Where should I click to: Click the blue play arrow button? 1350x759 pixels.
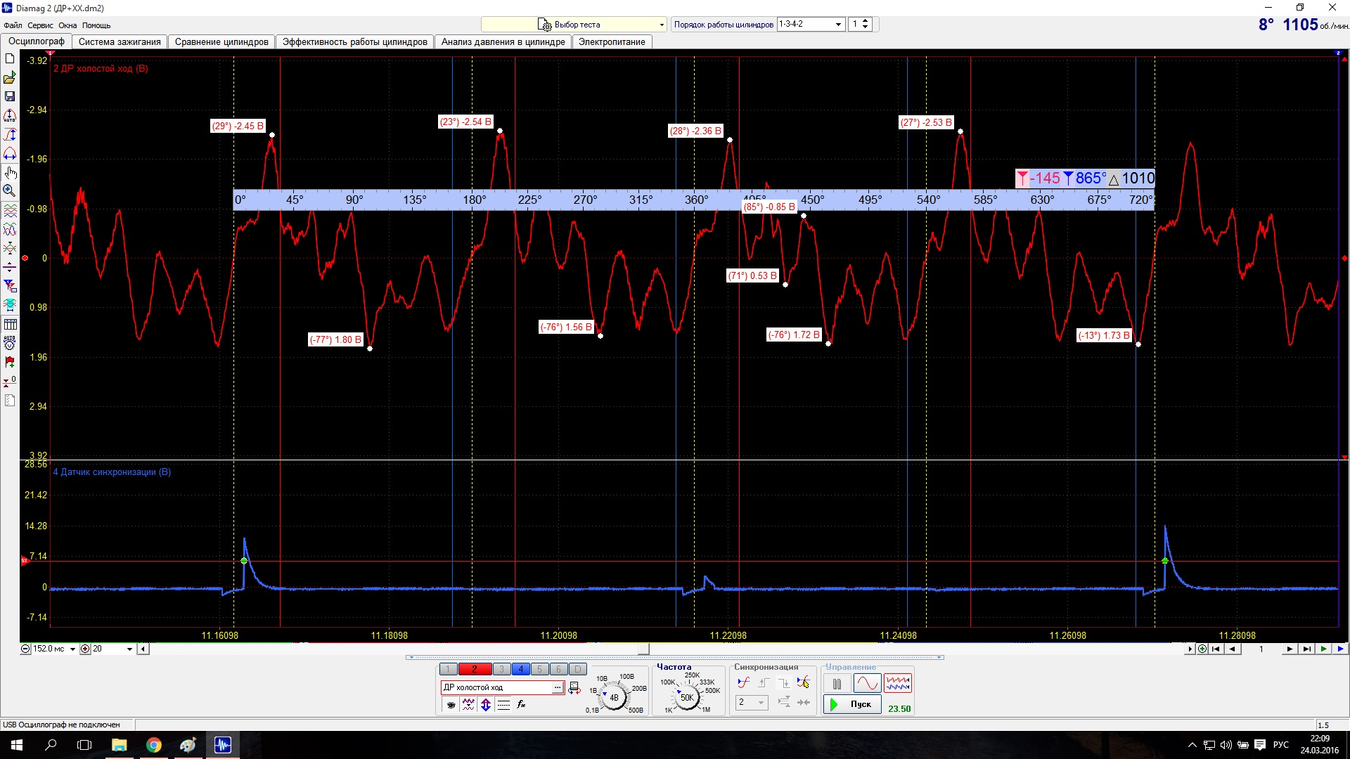point(1340,649)
